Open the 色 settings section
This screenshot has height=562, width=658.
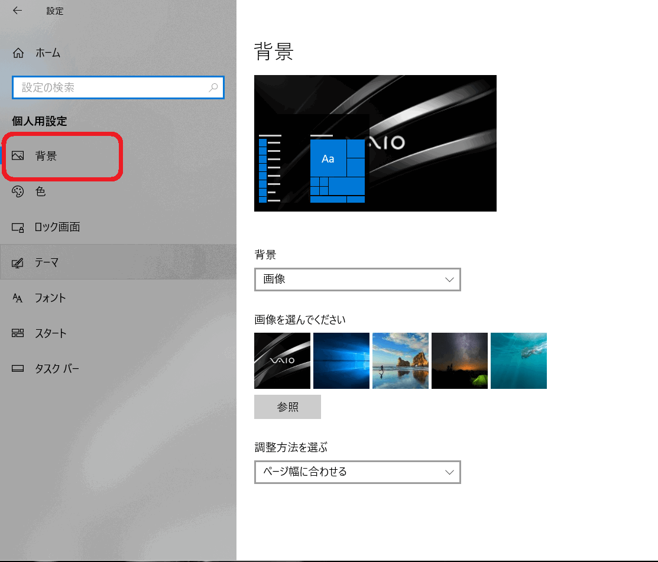(x=118, y=191)
